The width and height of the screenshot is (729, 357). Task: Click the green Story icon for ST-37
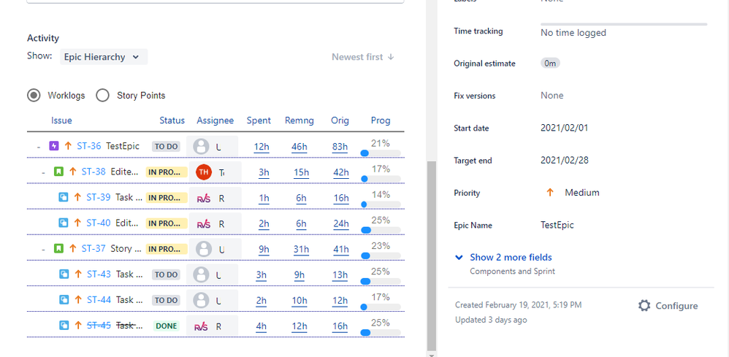coord(58,248)
